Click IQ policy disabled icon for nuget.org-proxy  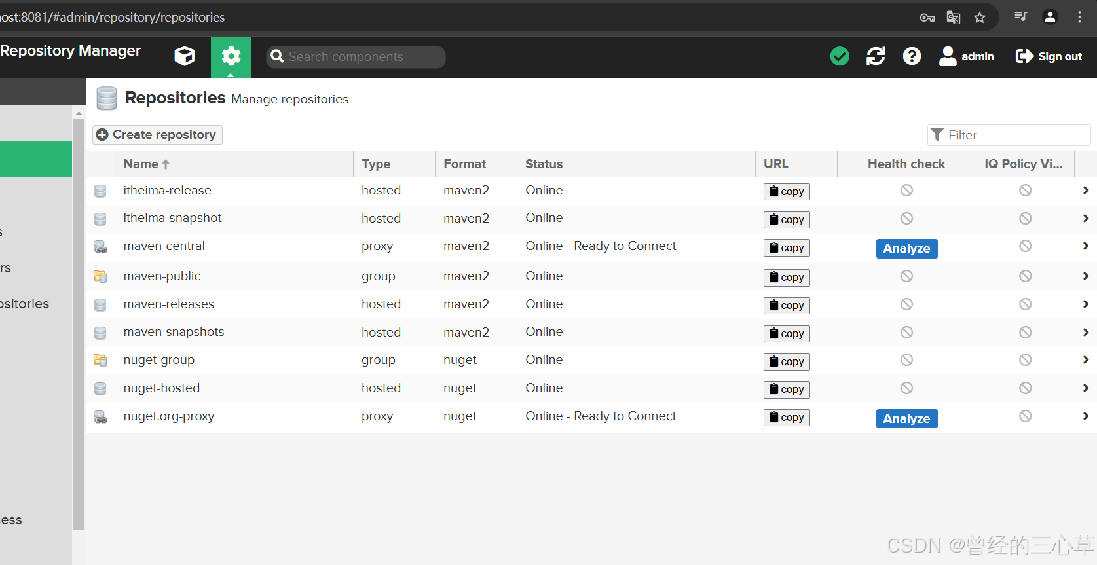pyautogui.click(x=1026, y=416)
